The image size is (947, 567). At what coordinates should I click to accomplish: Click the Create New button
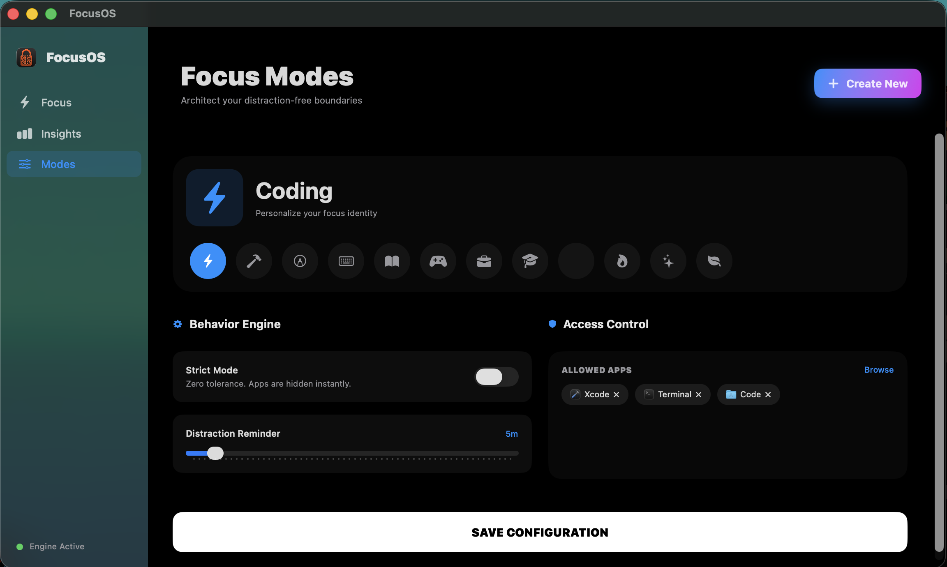pyautogui.click(x=868, y=83)
